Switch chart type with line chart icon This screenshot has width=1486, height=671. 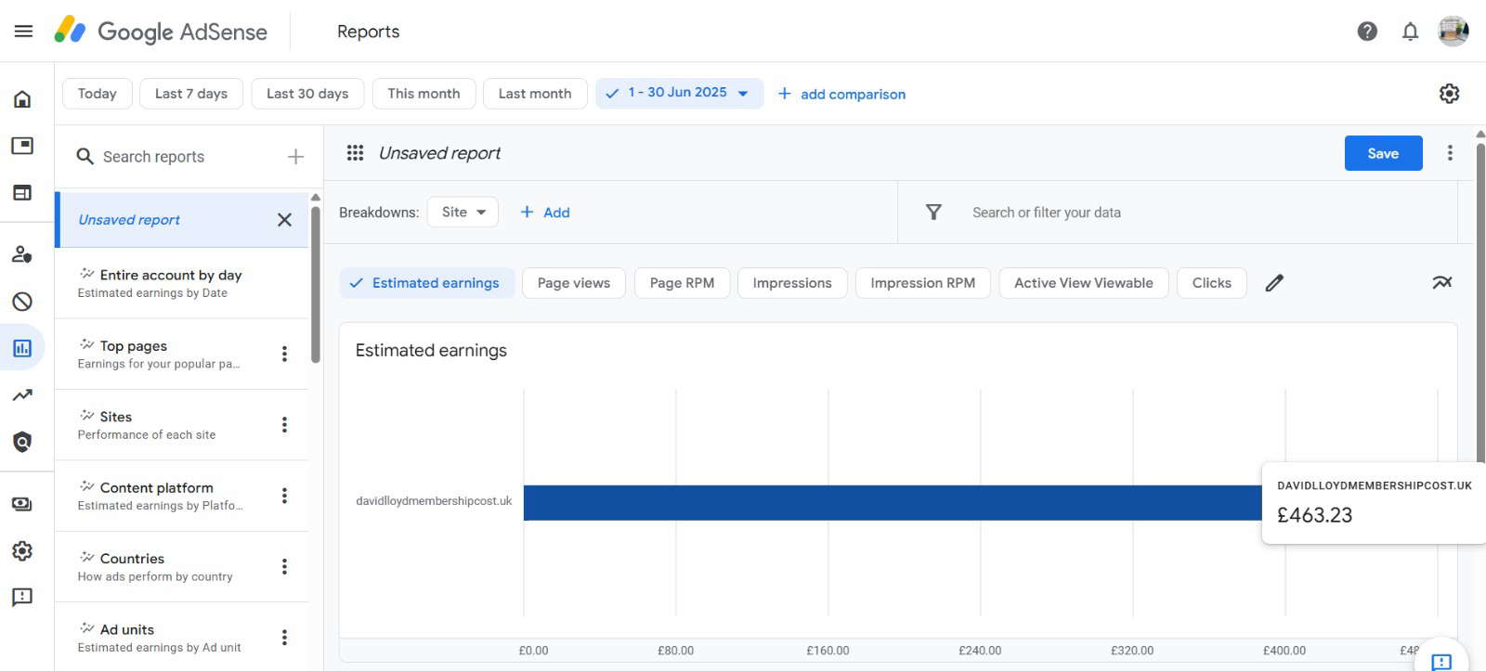(x=1441, y=283)
